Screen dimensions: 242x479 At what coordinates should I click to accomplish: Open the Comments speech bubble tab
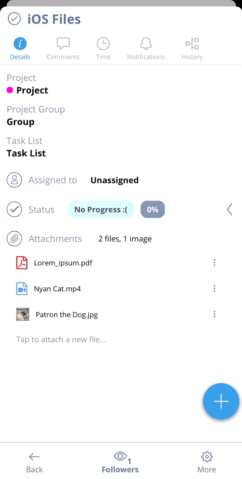coord(63,44)
